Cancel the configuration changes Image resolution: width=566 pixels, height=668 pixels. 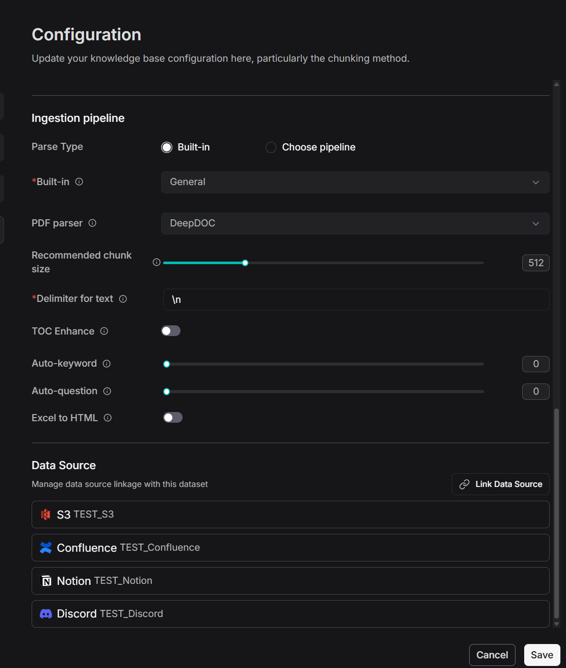492,655
